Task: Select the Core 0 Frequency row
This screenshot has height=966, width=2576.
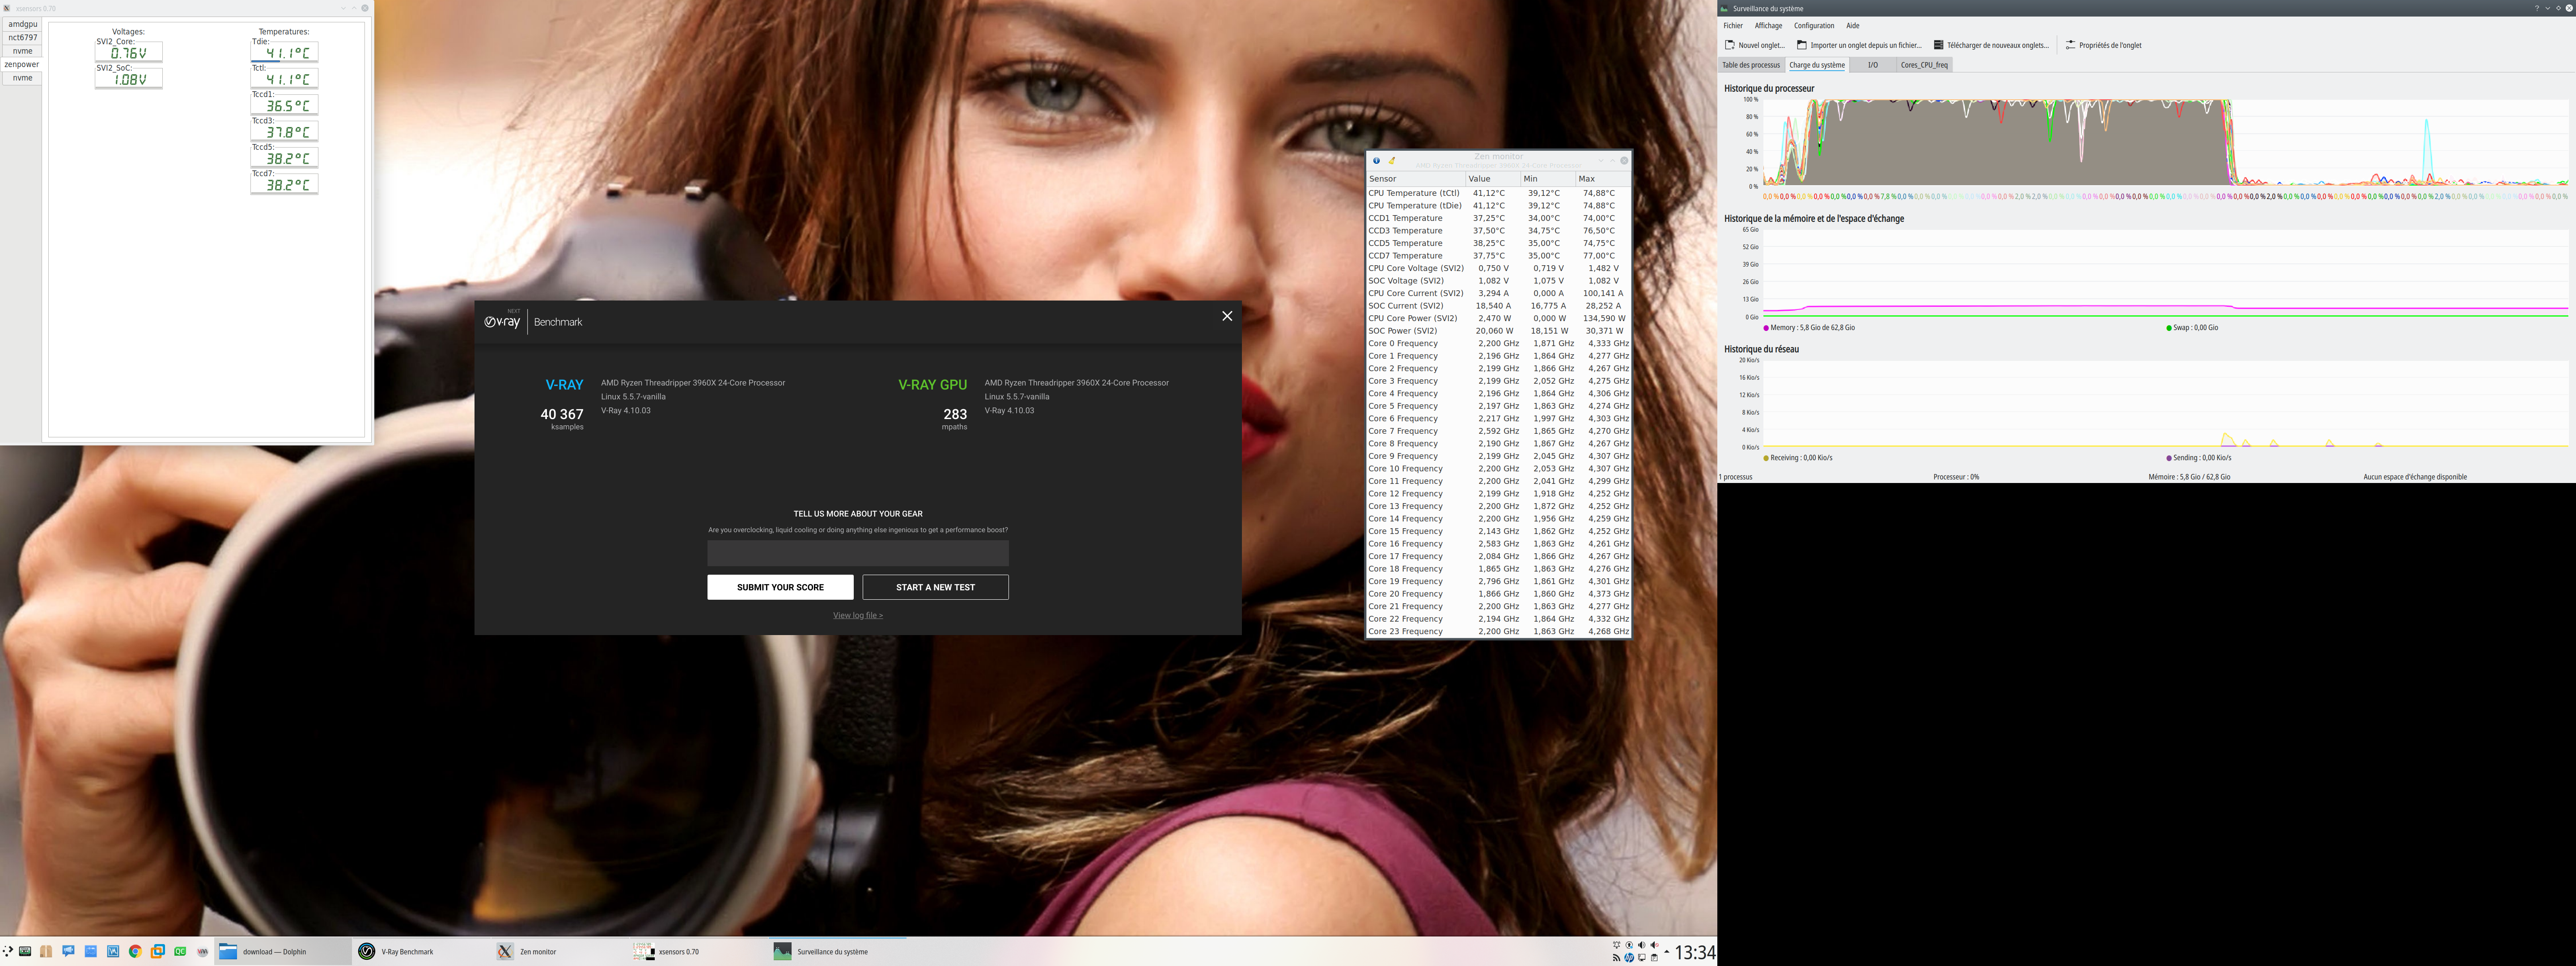Action: pos(1498,343)
